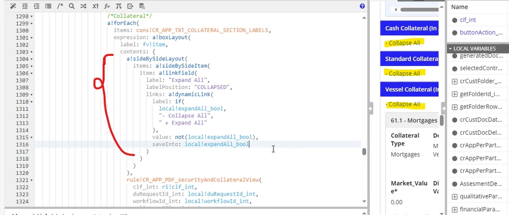Click Collapse All under Vessel Collateral
Image resolution: width=509 pixels, height=215 pixels.
click(x=402, y=104)
